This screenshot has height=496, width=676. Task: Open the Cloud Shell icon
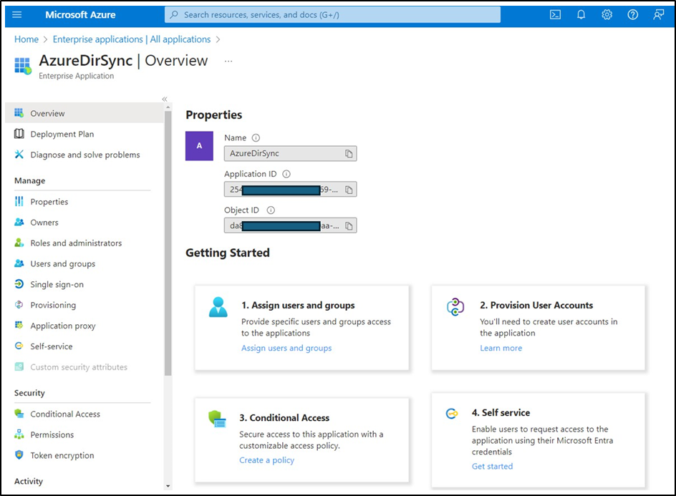tap(555, 15)
